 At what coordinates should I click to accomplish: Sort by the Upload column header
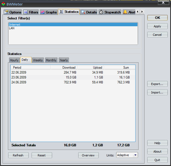91,68
